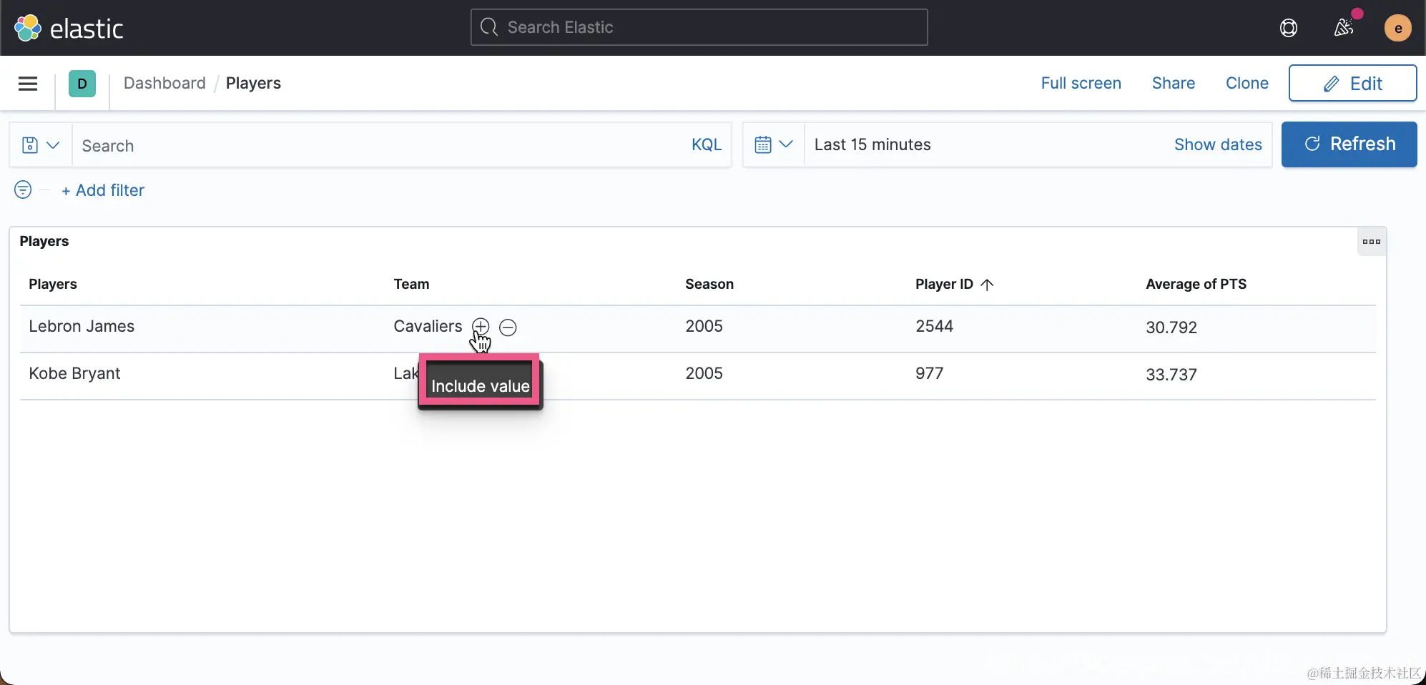Open the filter options menu icon
1426x685 pixels.
click(23, 189)
